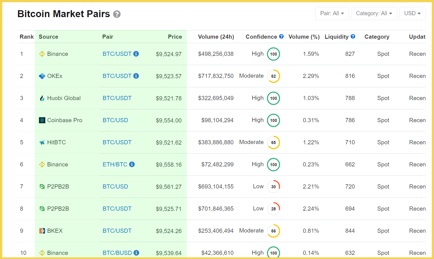
Task: Open the Coinbase Pro BTC/USD pair link
Action: pyautogui.click(x=115, y=120)
